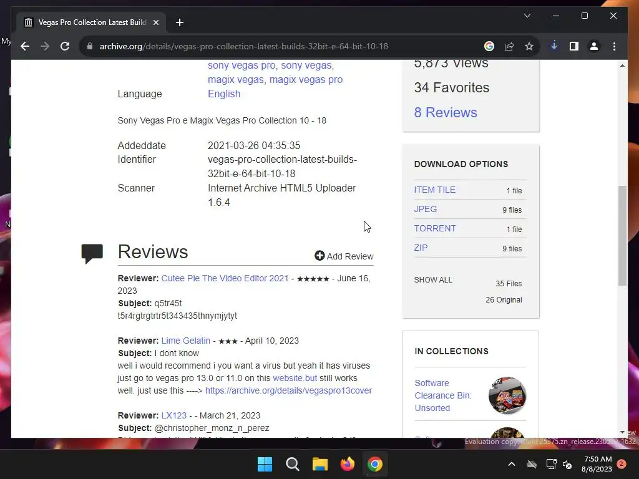Bookmark this page with the star icon
This screenshot has width=639, height=479.
(x=529, y=46)
